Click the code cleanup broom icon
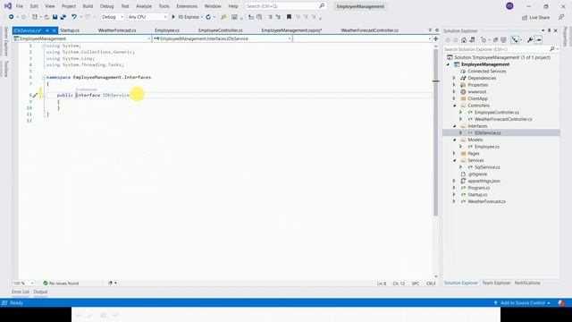 (111, 283)
